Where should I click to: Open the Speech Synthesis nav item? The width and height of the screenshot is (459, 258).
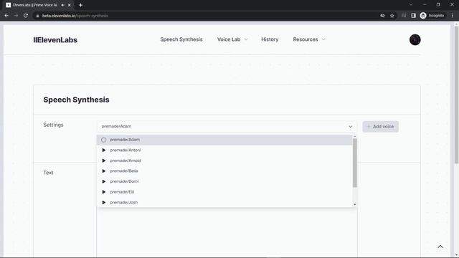coord(181,39)
